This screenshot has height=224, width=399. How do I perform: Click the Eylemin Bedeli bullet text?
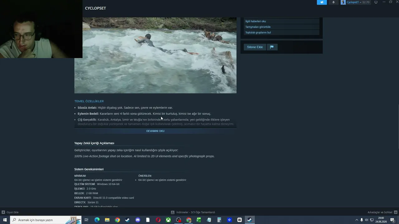(144, 114)
